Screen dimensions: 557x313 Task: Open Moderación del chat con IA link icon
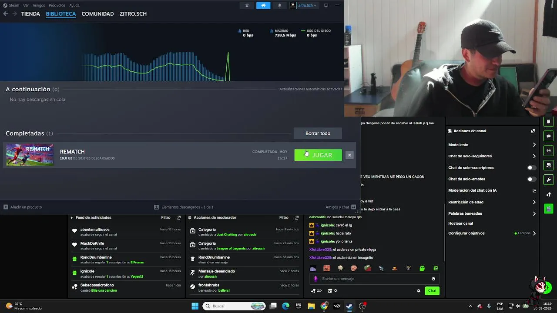534,190
